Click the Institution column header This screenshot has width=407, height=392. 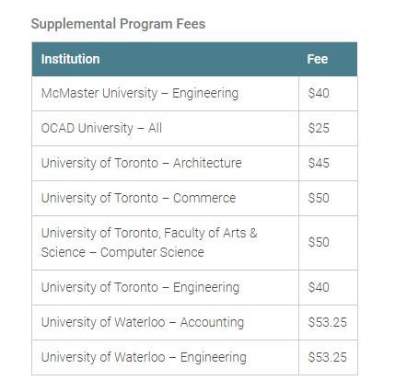pos(70,59)
